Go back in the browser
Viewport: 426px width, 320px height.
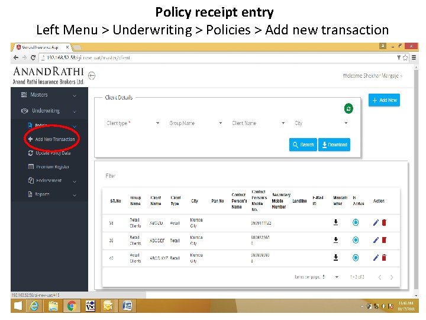(x=16, y=57)
